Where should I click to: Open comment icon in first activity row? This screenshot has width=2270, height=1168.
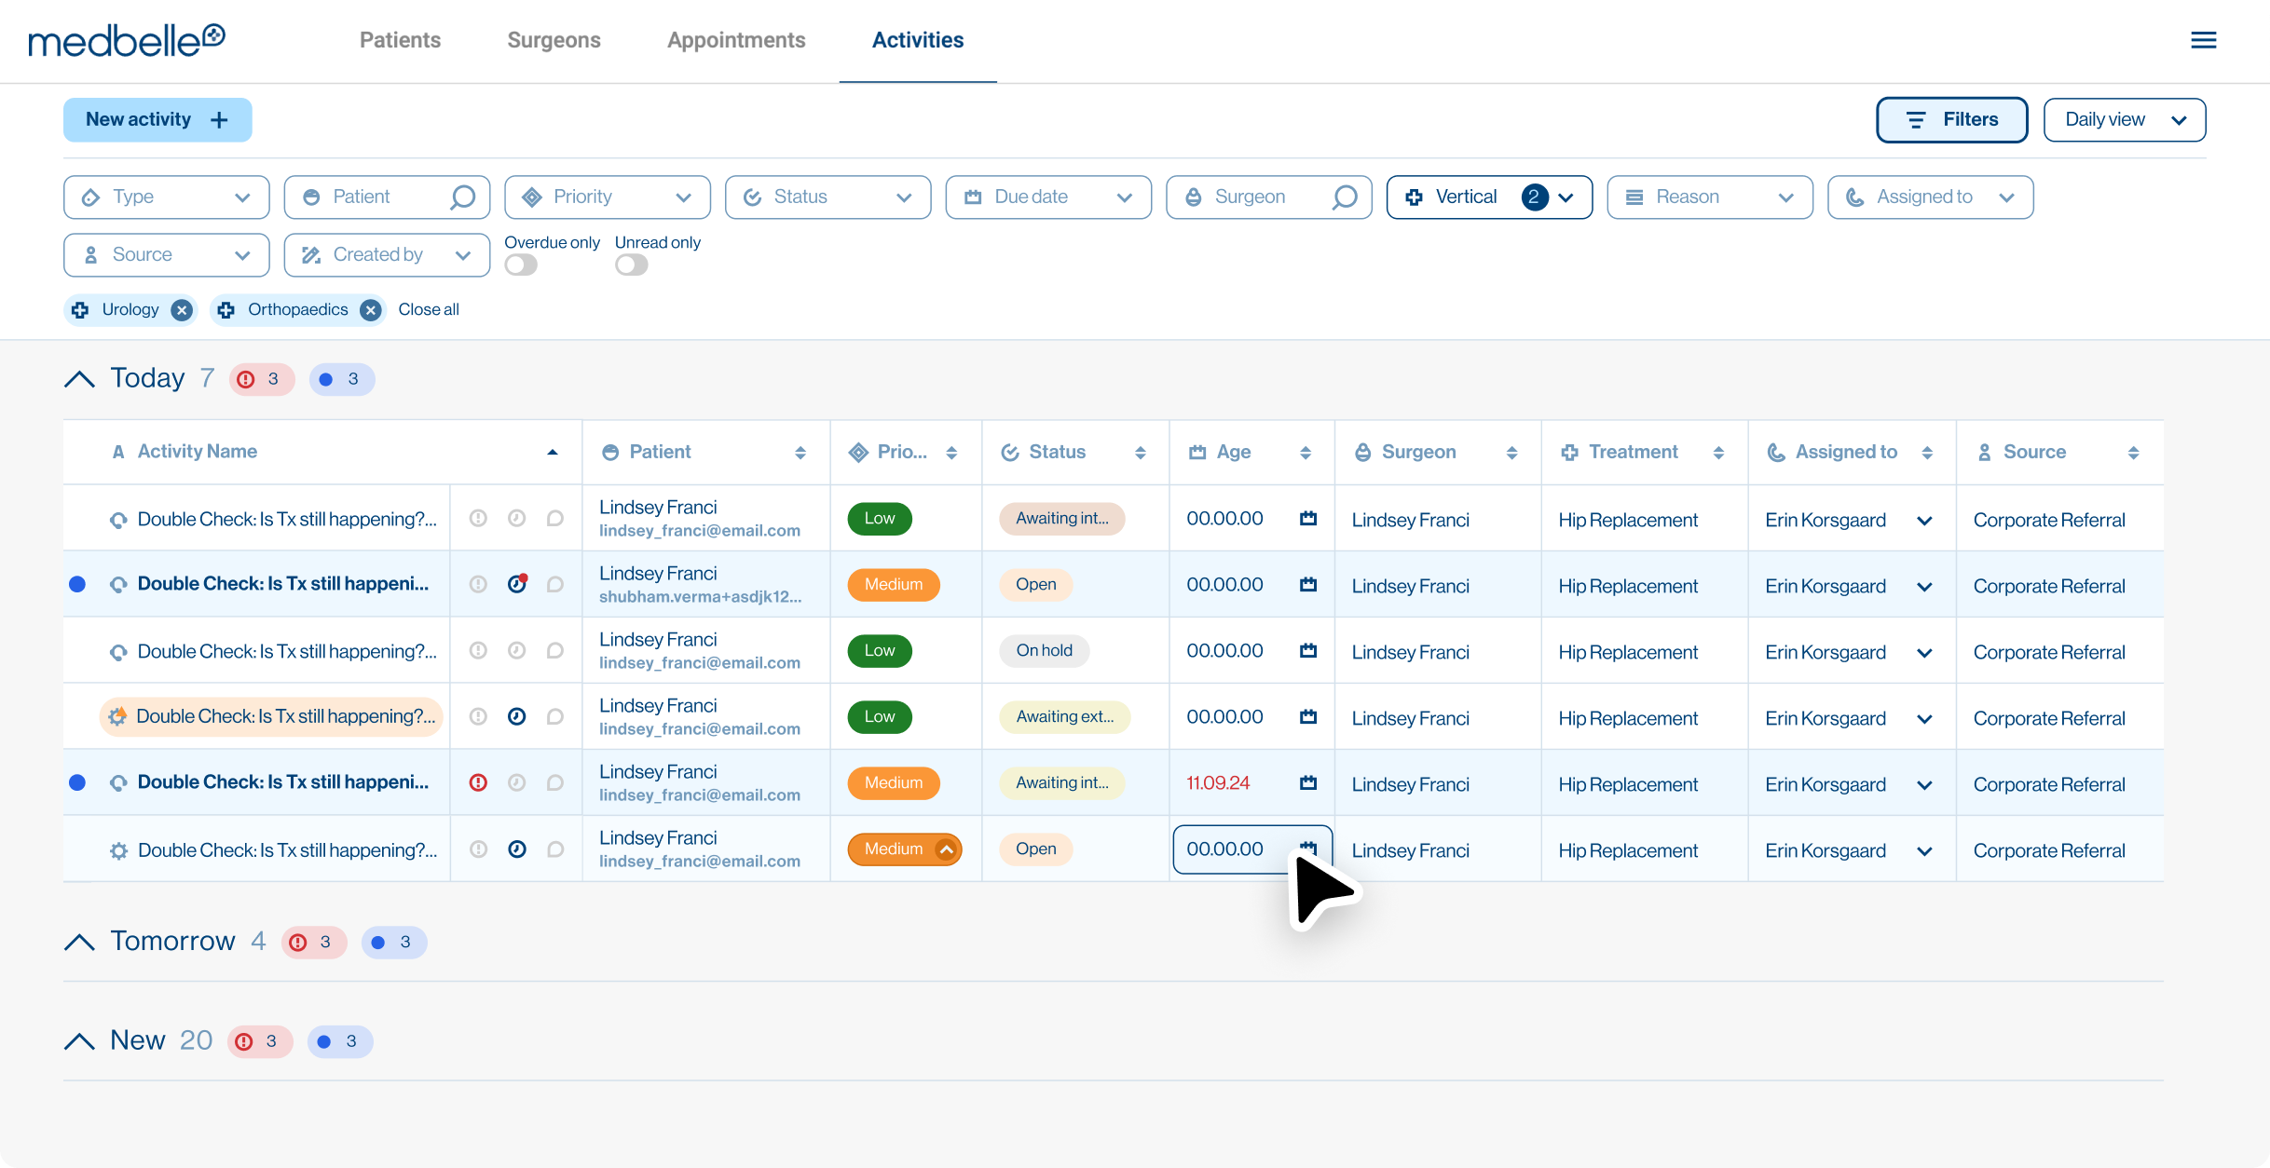555,518
